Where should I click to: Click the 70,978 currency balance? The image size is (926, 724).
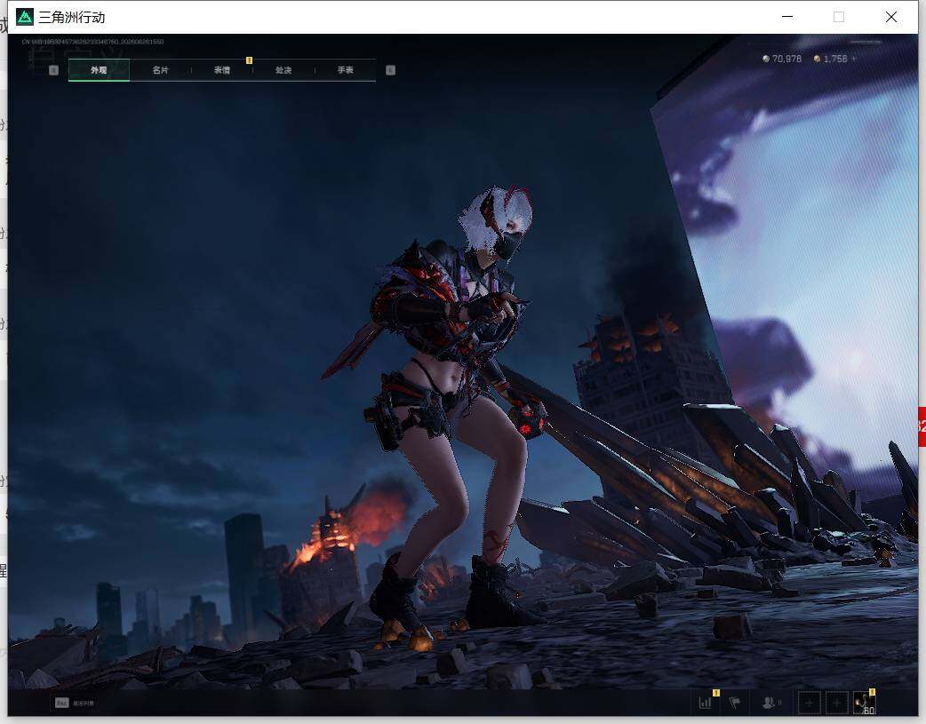pos(782,59)
